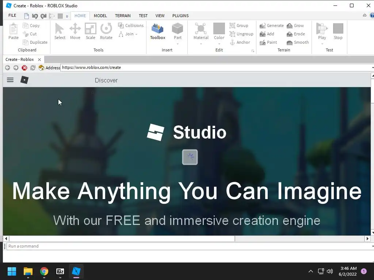Click the Group button
Image resolution: width=374 pixels, height=280 pixels.
click(x=239, y=26)
